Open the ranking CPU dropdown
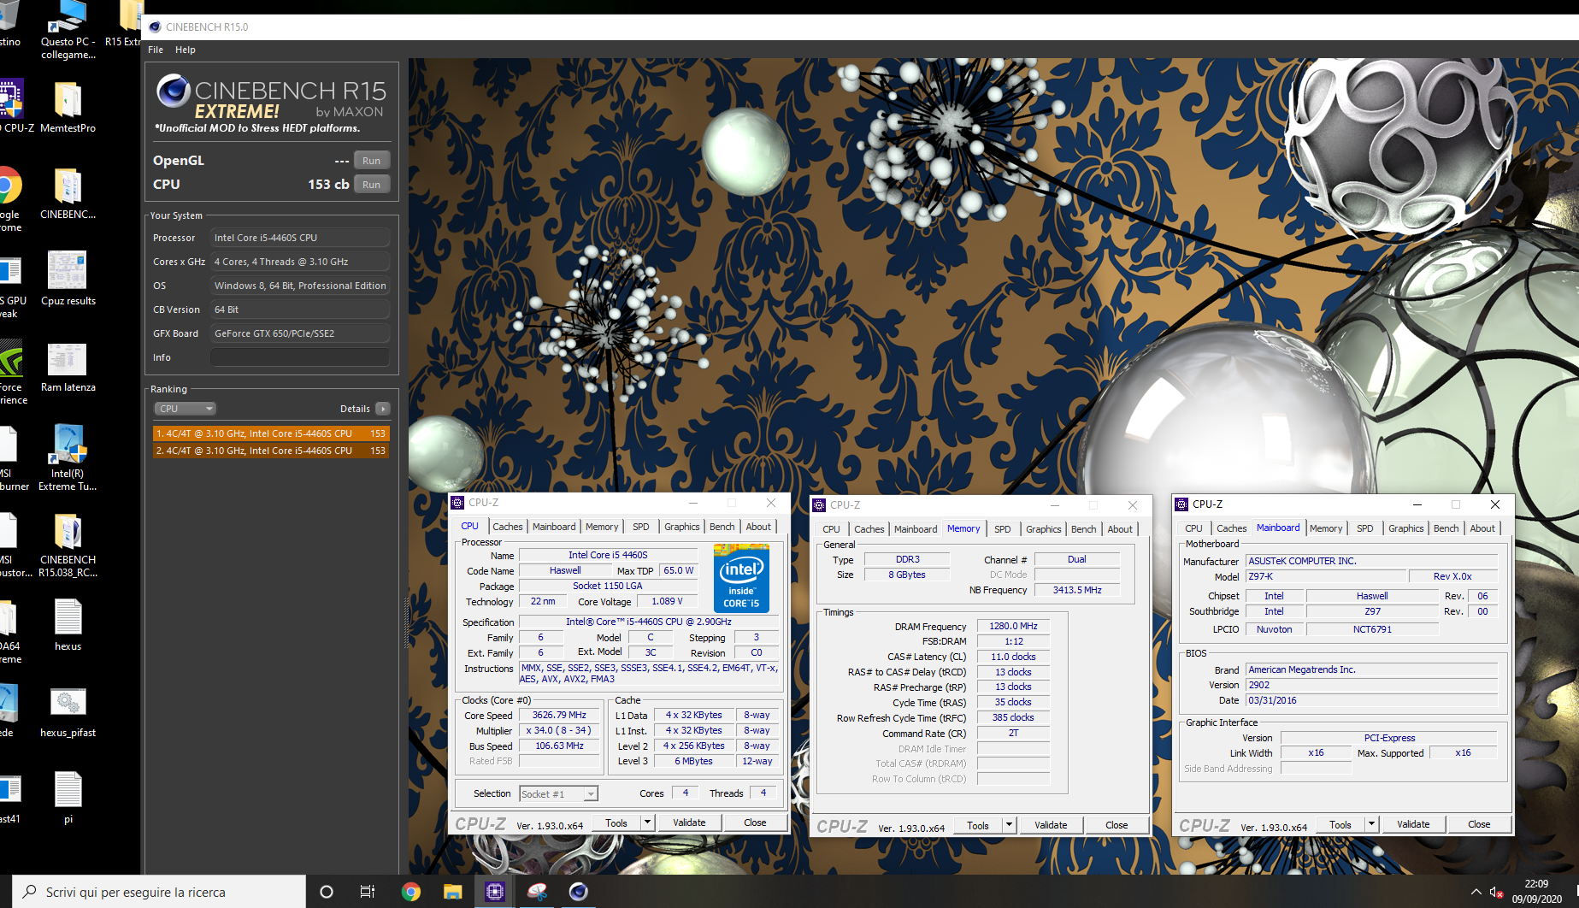This screenshot has height=908, width=1579. tap(185, 409)
